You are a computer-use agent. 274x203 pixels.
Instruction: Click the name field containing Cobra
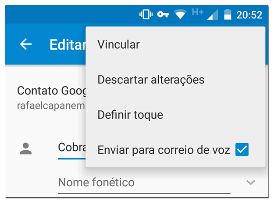point(71,148)
